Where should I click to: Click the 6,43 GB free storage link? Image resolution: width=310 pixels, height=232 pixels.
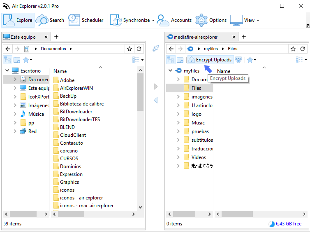[x=289, y=224]
